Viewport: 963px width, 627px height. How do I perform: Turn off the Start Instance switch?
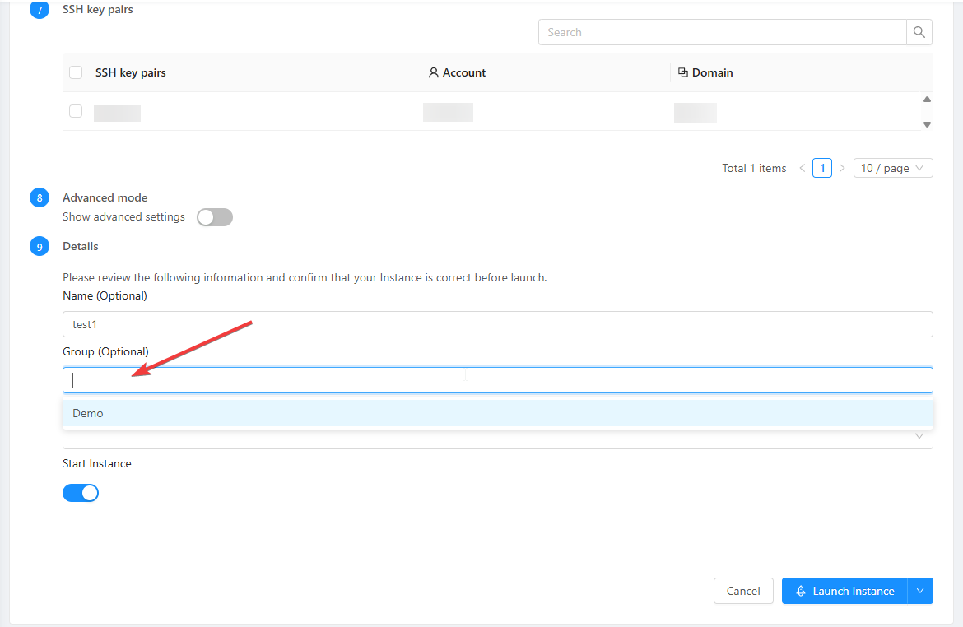81,493
